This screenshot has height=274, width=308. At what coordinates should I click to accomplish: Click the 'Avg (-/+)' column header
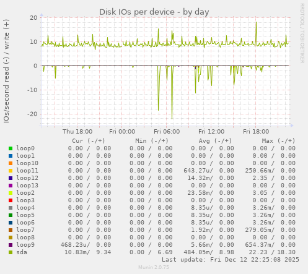click(215, 141)
